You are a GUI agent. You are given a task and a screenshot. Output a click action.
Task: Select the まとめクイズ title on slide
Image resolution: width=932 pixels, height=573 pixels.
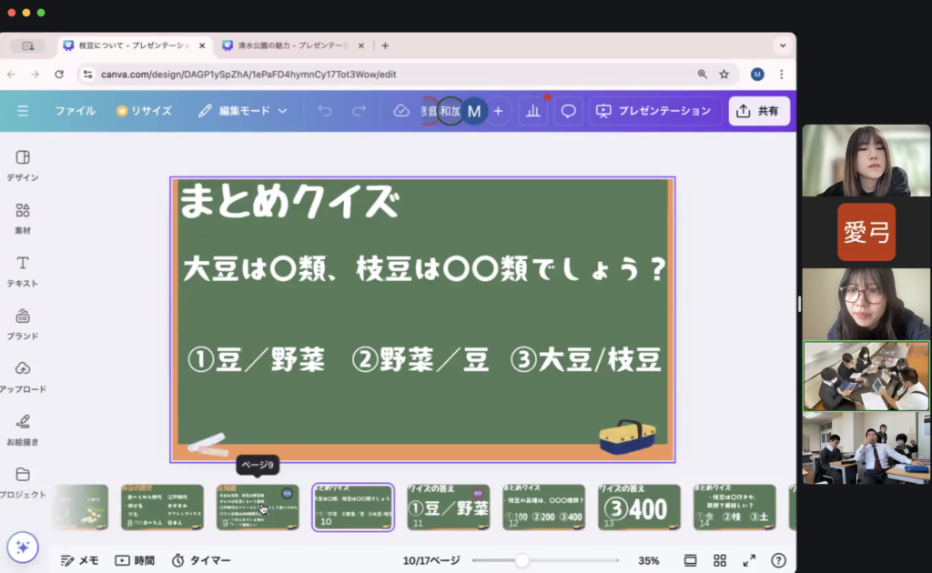pos(289,201)
